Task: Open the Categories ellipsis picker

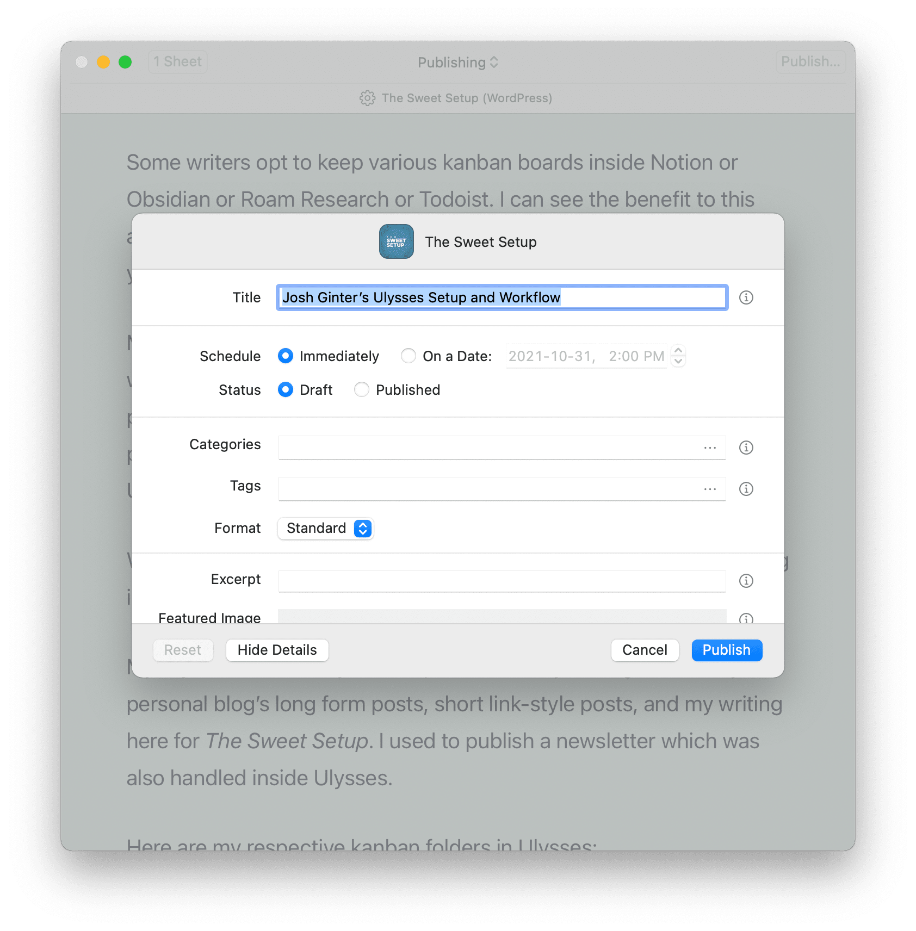Action: pos(710,448)
